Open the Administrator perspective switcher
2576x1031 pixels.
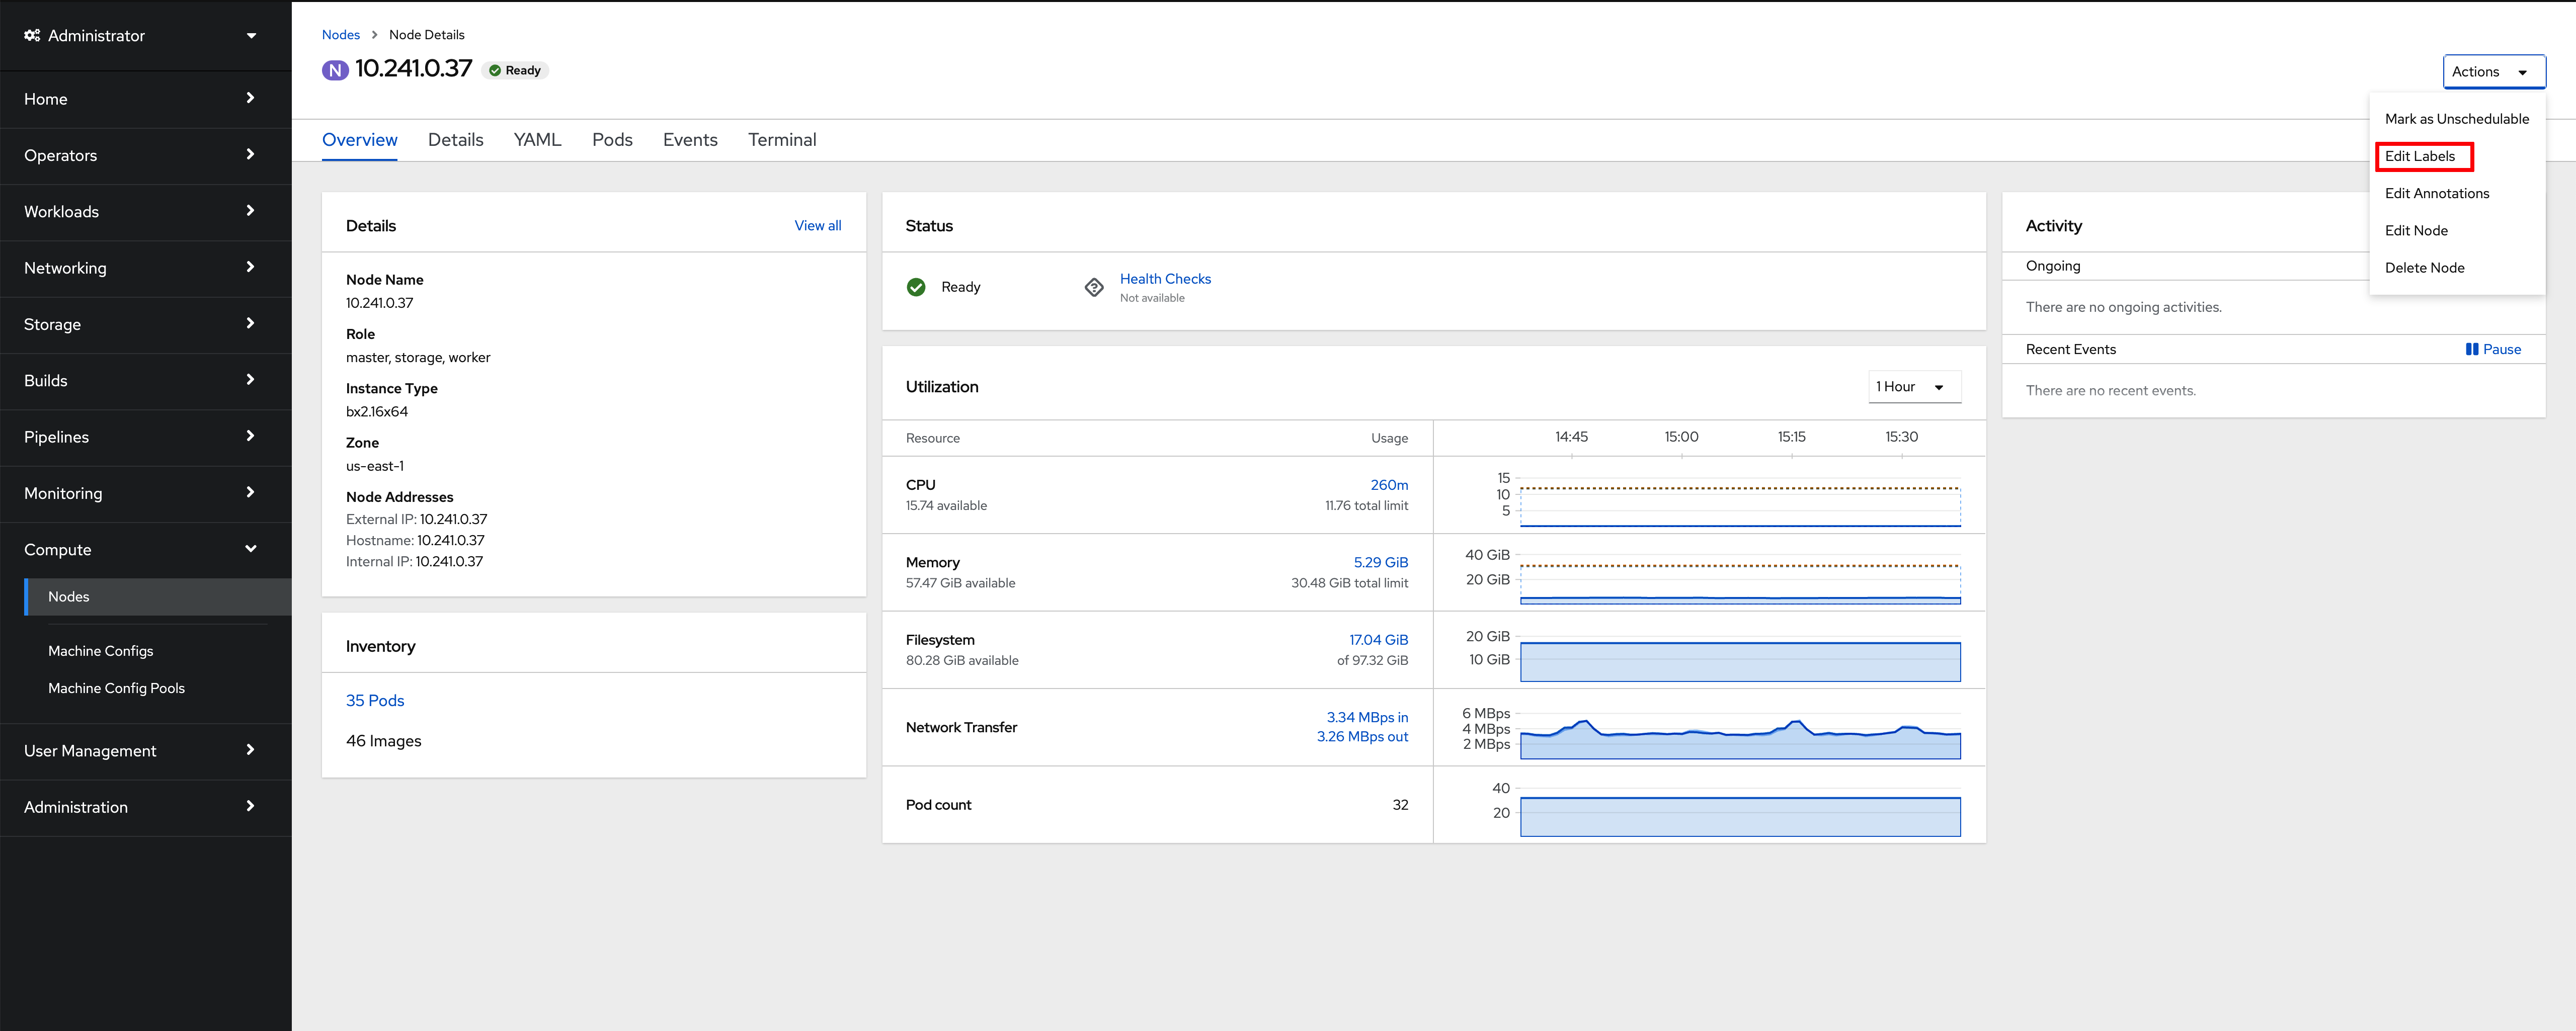tap(146, 35)
